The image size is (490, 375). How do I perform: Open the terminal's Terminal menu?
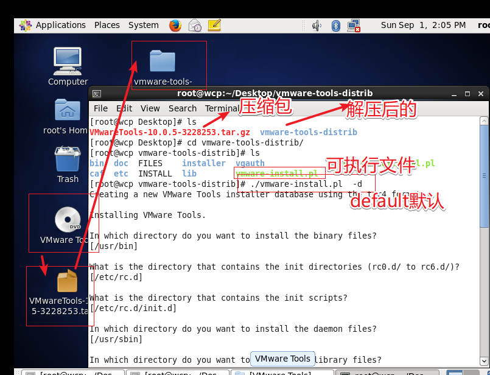point(222,108)
